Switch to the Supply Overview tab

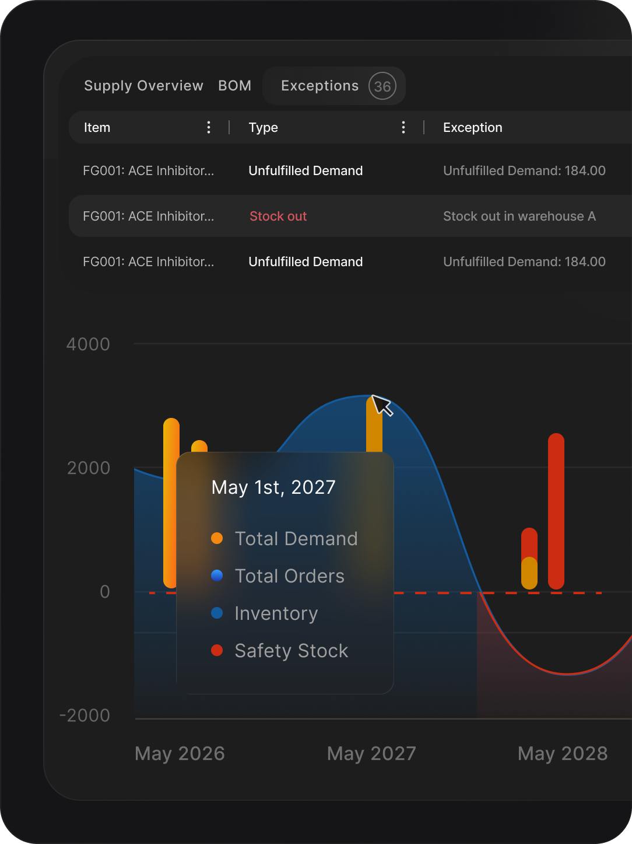coord(143,86)
